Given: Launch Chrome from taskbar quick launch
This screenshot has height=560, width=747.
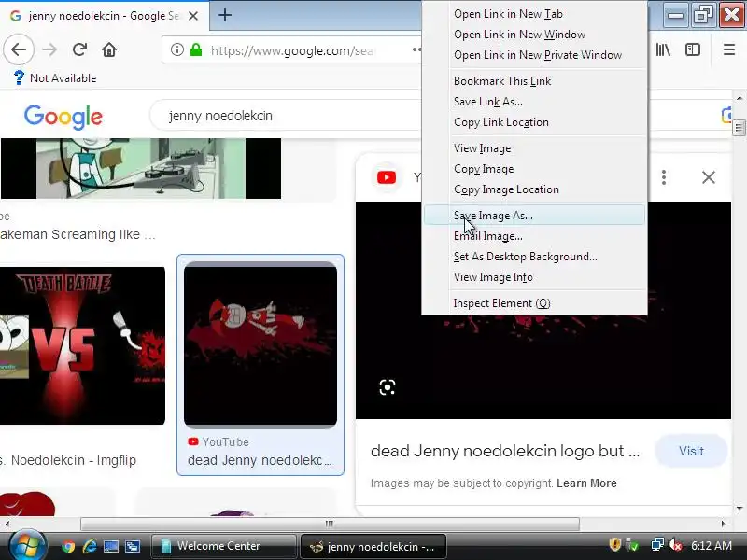Looking at the screenshot, I should [x=68, y=546].
